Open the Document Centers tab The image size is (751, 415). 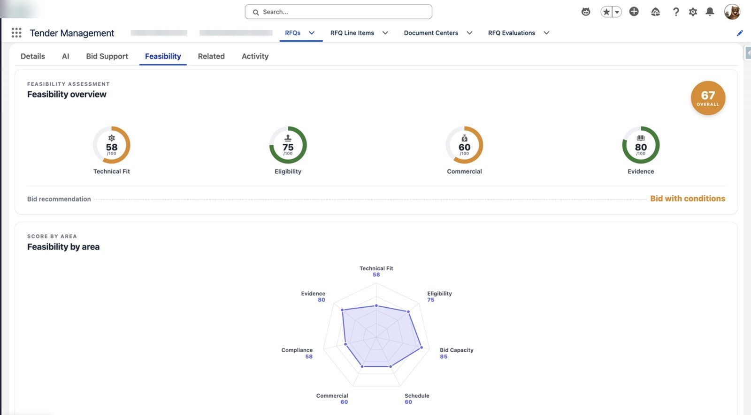click(431, 33)
